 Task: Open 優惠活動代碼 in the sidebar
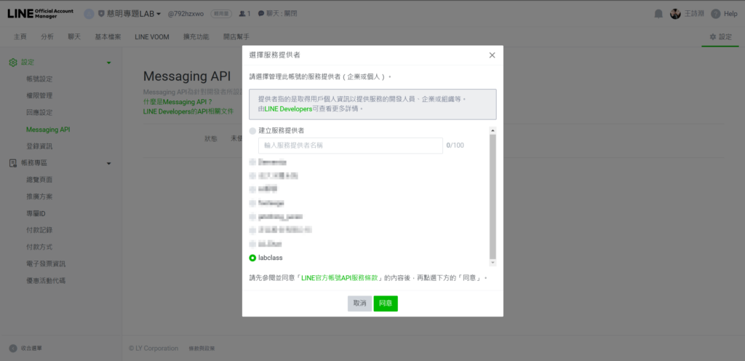tap(46, 281)
